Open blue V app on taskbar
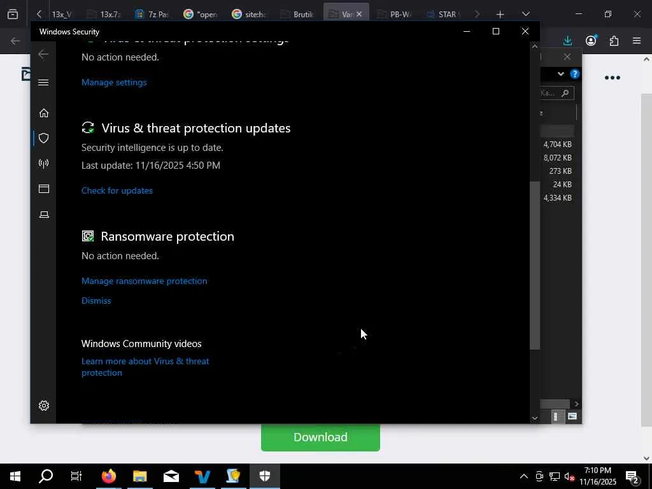The image size is (652, 489). tap(202, 476)
